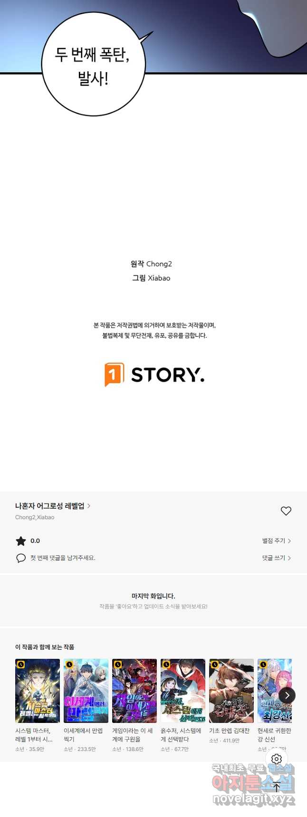Click 기초 만렙 김대찬 title link
Screen dimensions: 307x817
click(x=229, y=731)
